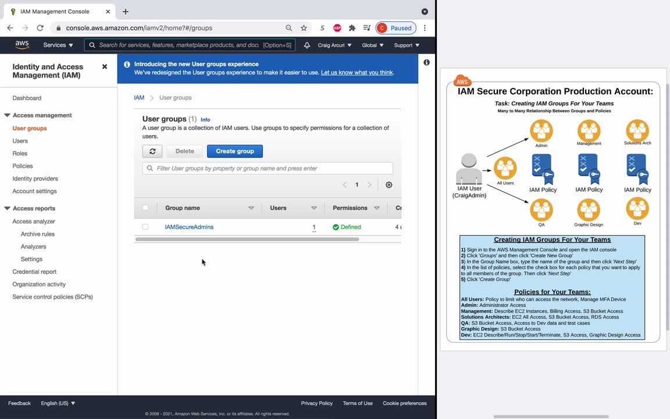
Task: Close the IAM Management Console tab
Action: click(x=108, y=12)
